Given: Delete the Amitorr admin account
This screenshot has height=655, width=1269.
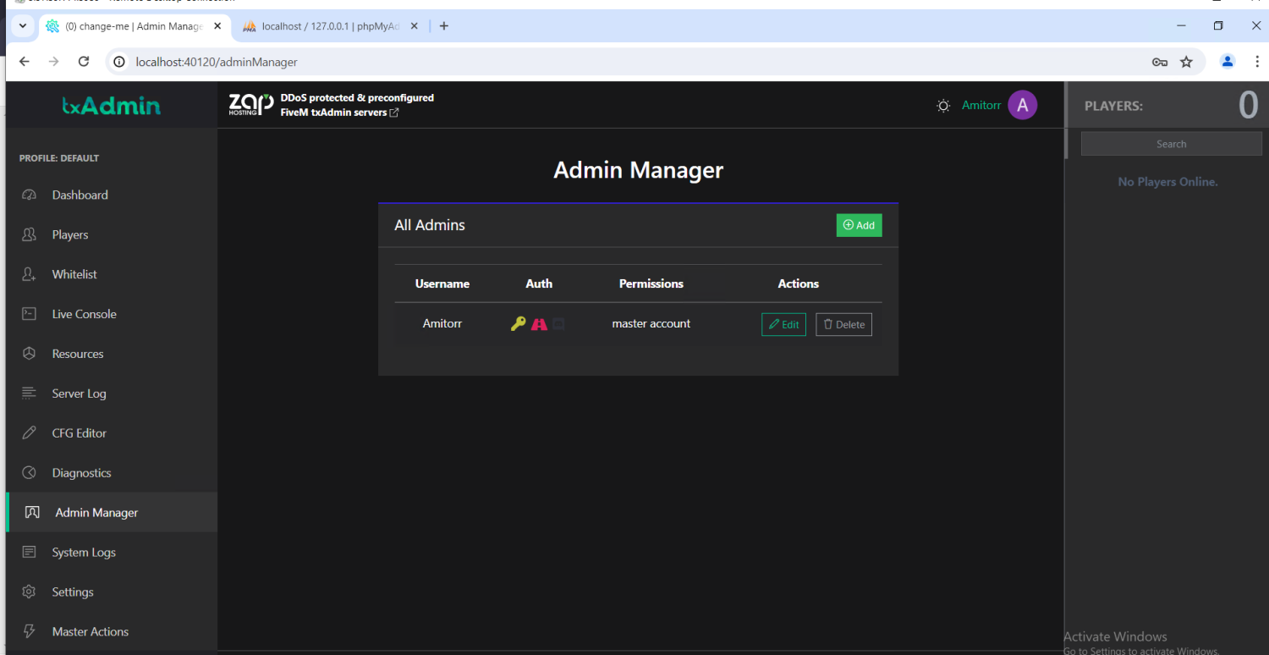Looking at the screenshot, I should pos(843,325).
